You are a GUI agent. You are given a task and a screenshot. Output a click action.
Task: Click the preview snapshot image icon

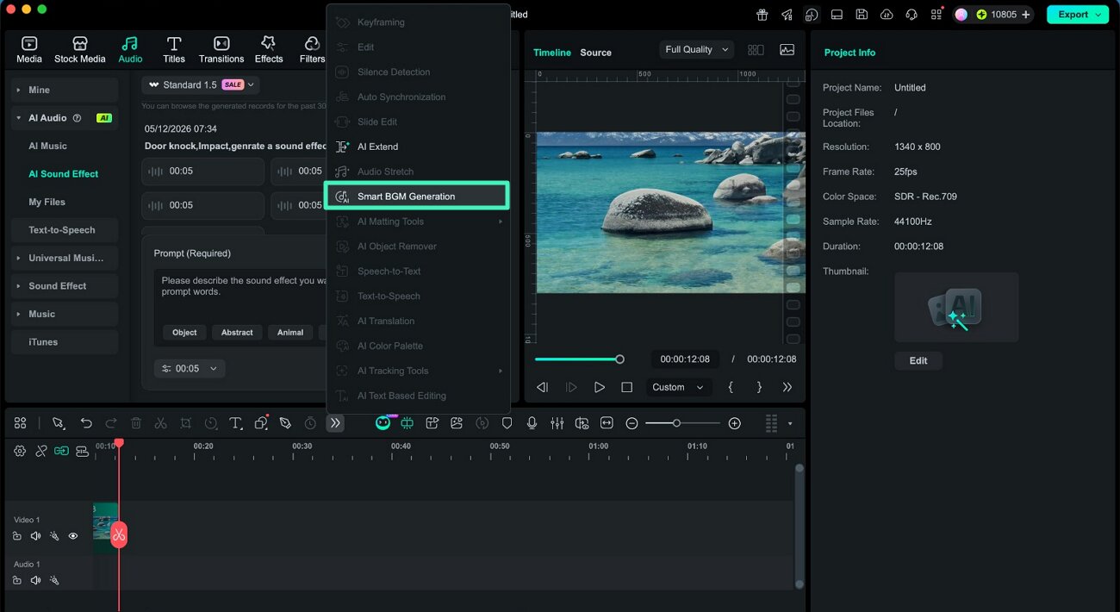pos(787,50)
